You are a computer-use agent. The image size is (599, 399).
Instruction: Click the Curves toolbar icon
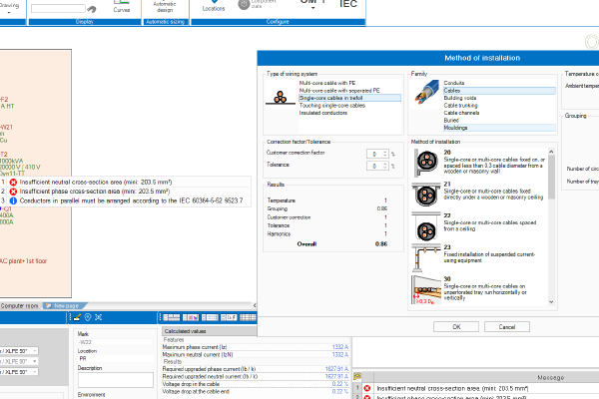[122, 8]
